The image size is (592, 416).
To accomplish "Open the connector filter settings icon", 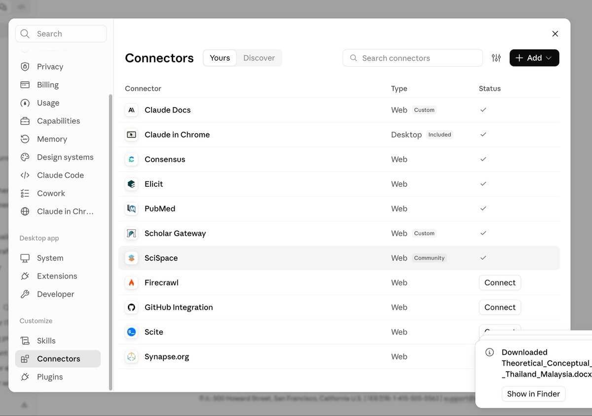I will pyautogui.click(x=496, y=58).
